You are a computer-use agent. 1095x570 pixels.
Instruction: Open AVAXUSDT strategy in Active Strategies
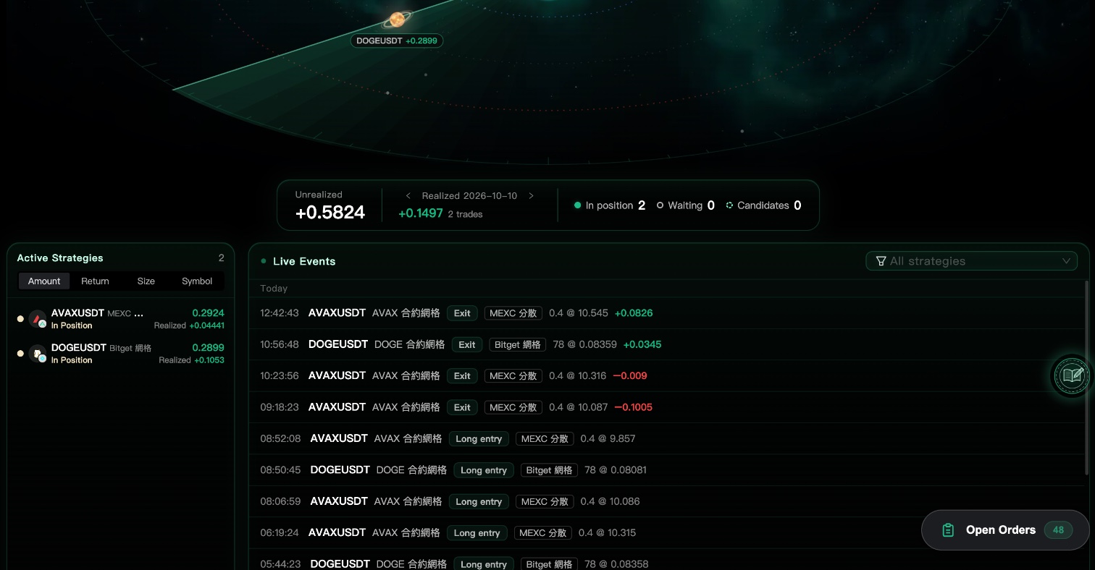[121, 319]
